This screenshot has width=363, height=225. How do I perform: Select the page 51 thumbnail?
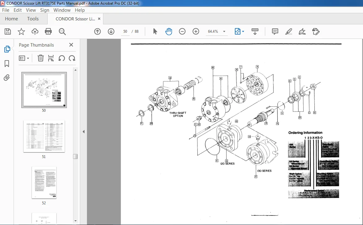point(44,136)
